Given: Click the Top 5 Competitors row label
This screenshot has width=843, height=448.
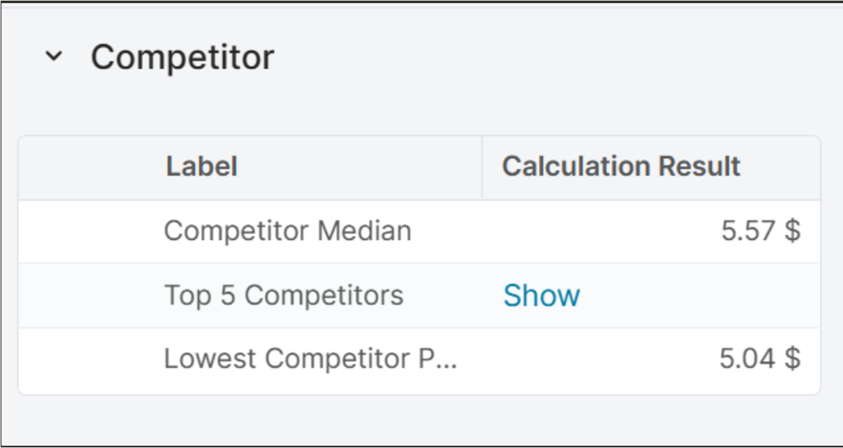Looking at the screenshot, I should (284, 295).
